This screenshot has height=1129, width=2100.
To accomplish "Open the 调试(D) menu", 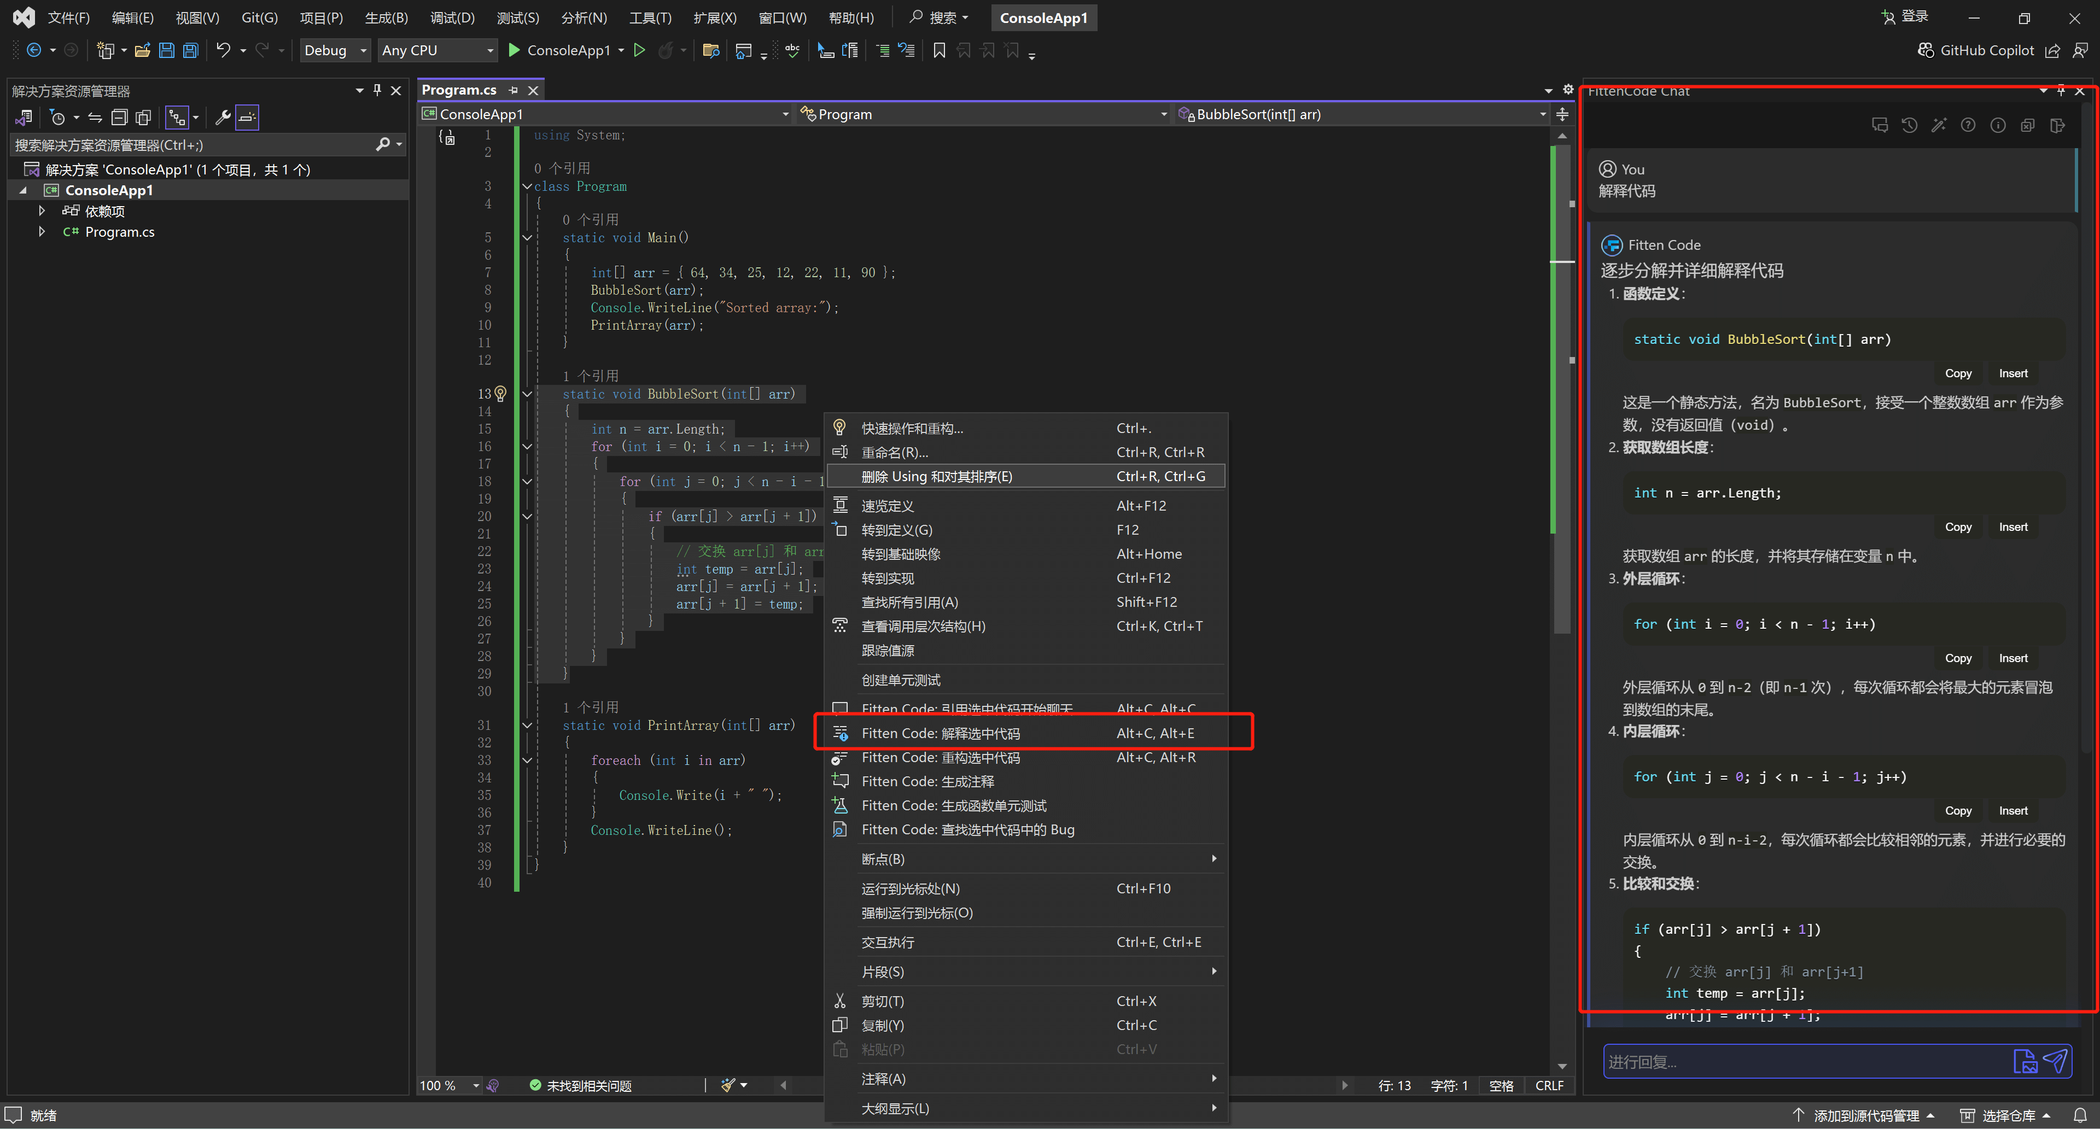I will point(452,18).
